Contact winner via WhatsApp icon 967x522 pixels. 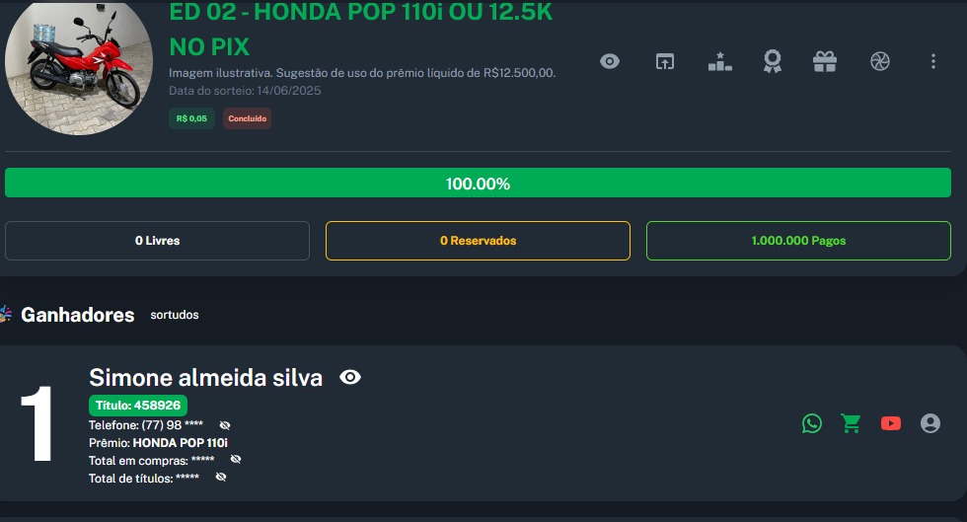coord(812,423)
